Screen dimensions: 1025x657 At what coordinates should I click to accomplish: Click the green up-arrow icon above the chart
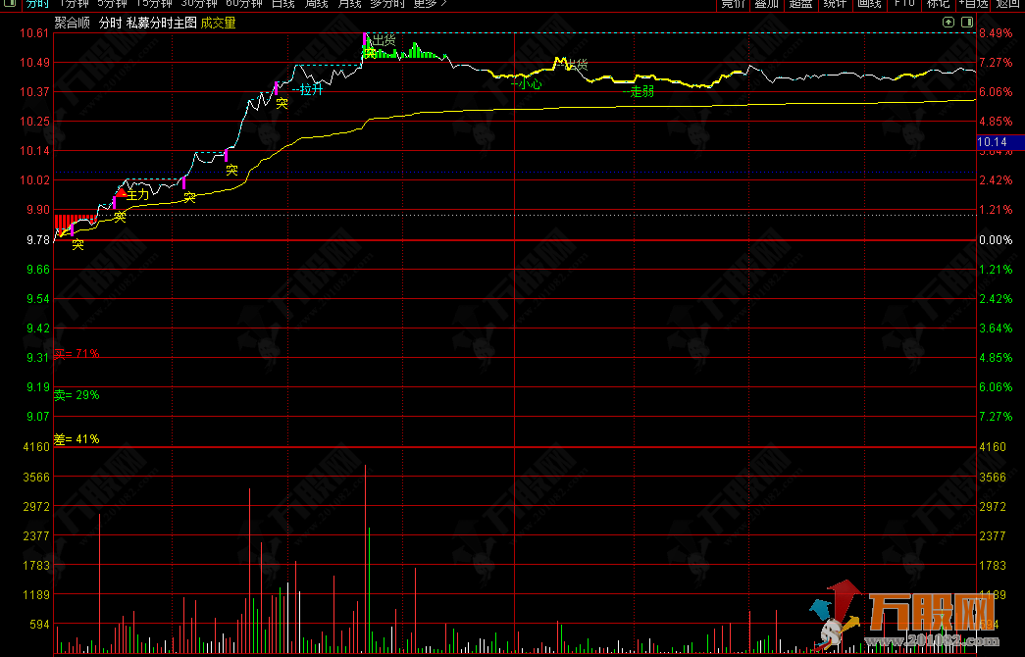pyautogui.click(x=948, y=22)
